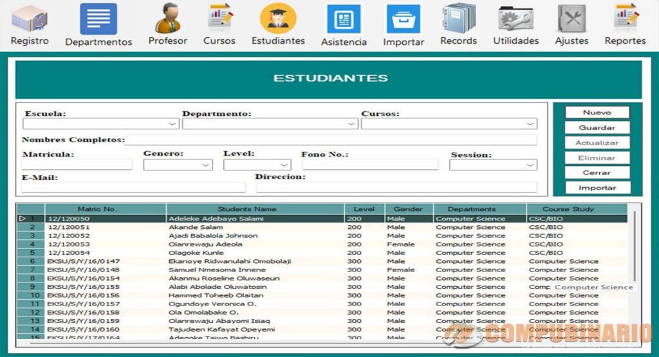Screen dimensions: 659x357
Task: Select student Olanrewaju Adeola
Action: point(255,244)
